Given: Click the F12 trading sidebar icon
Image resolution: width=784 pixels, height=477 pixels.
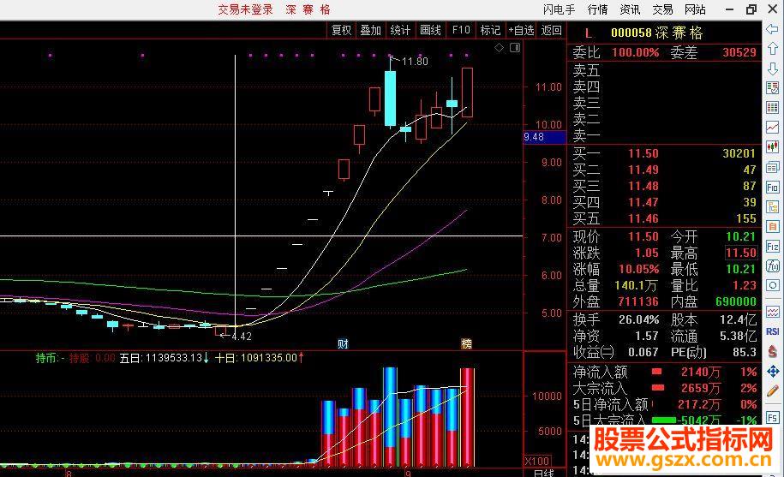Looking at the screenshot, I should (773, 247).
